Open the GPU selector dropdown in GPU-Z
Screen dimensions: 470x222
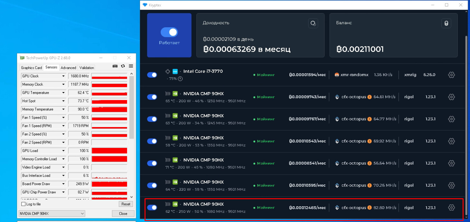(52, 214)
